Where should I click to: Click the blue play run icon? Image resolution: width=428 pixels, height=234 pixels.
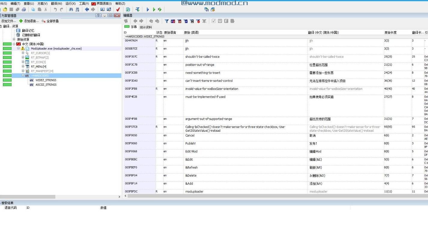pos(148,10)
